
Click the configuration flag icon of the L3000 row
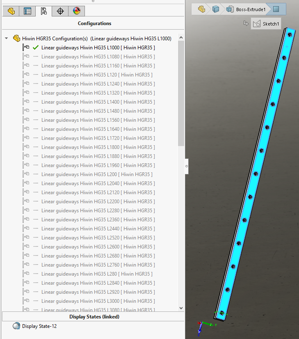click(26, 301)
